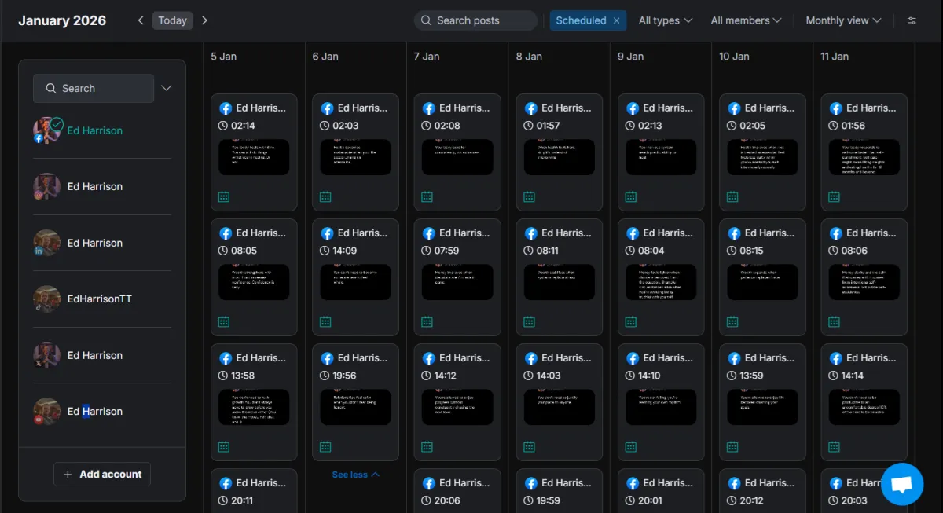The width and height of the screenshot is (943, 513).
Task: Click calendar icon on 10 Jan 08:15 post
Action: pyautogui.click(x=732, y=321)
